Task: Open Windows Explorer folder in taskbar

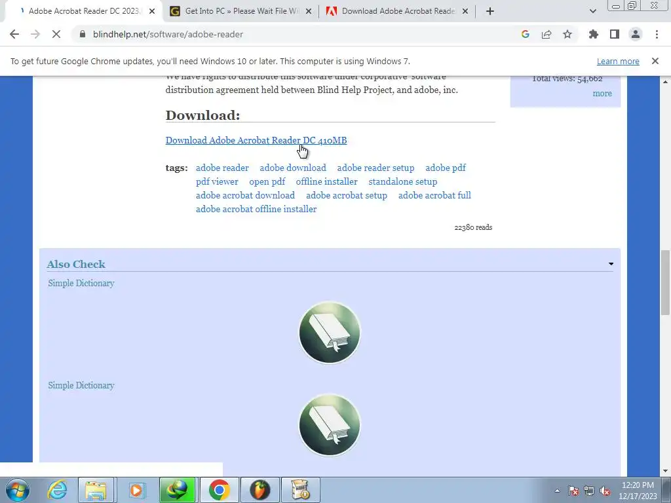Action: (96, 490)
